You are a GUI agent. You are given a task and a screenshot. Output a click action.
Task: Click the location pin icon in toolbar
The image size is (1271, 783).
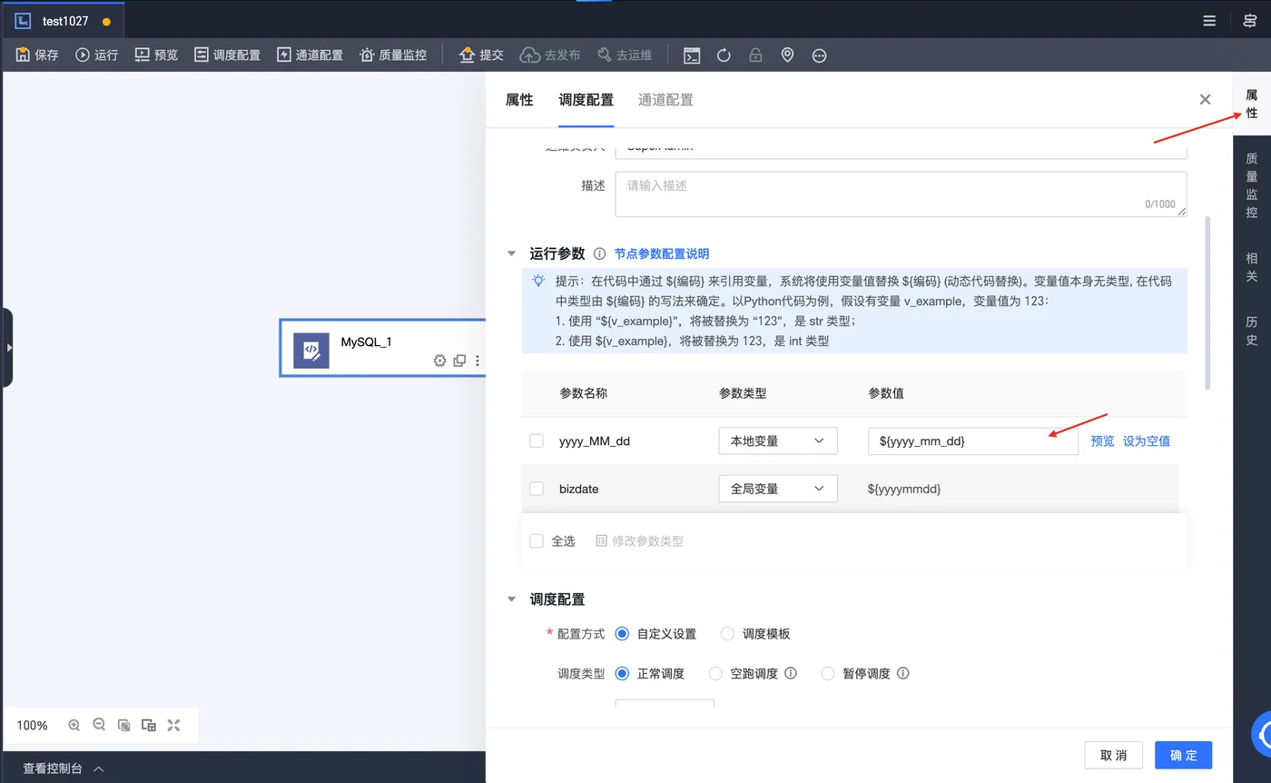coord(787,55)
